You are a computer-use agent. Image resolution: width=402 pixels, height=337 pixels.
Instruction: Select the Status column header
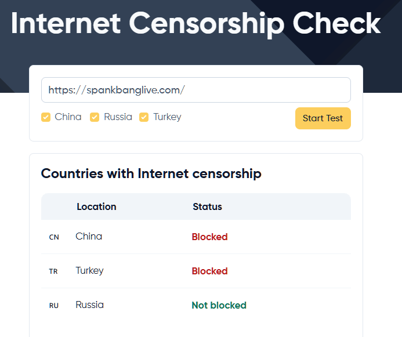pyautogui.click(x=207, y=206)
